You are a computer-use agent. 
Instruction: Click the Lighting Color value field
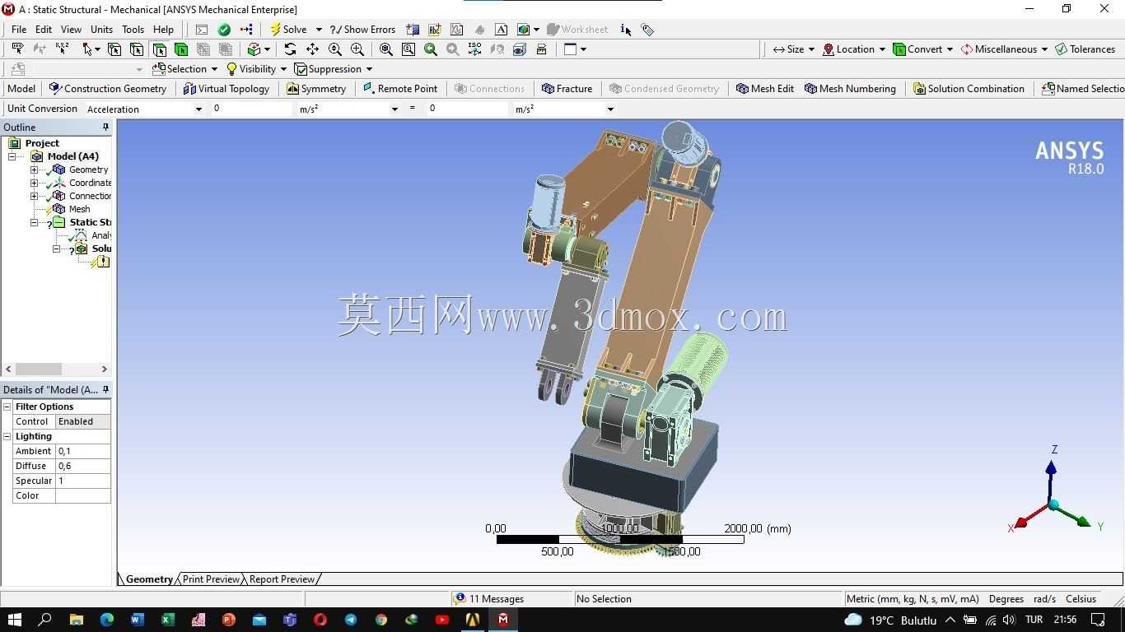[82, 495]
